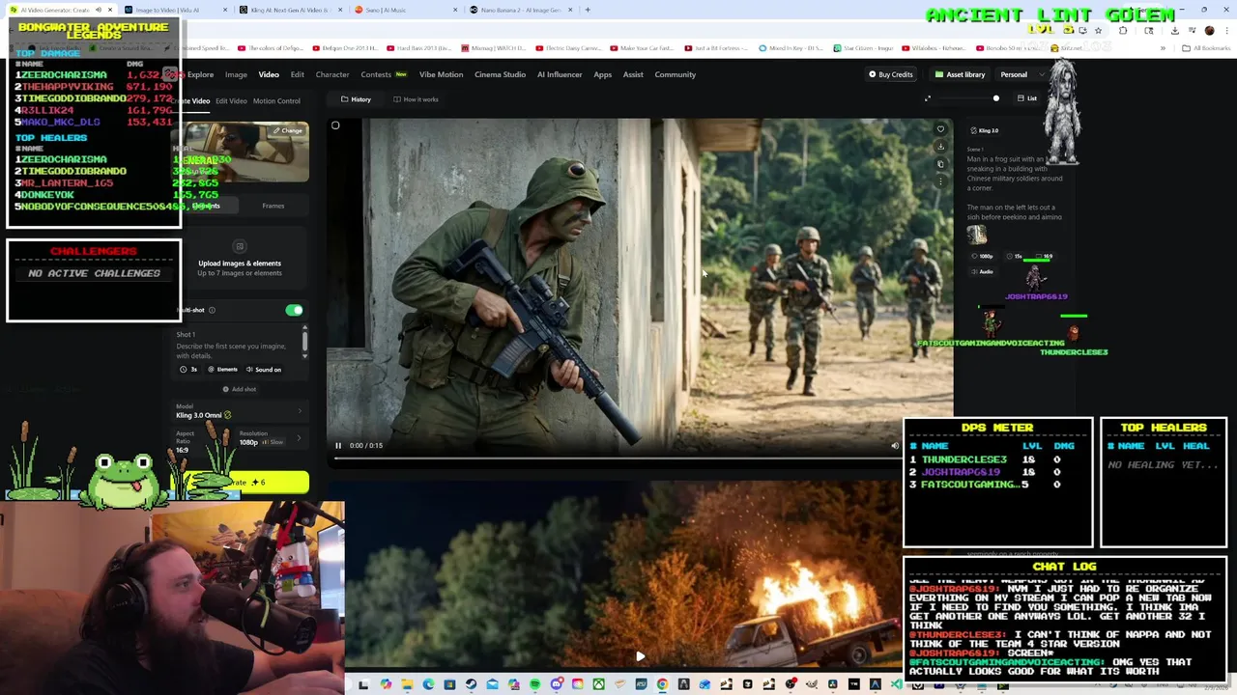Open the Explore page
Image resolution: width=1237 pixels, height=695 pixels.
coord(200,74)
